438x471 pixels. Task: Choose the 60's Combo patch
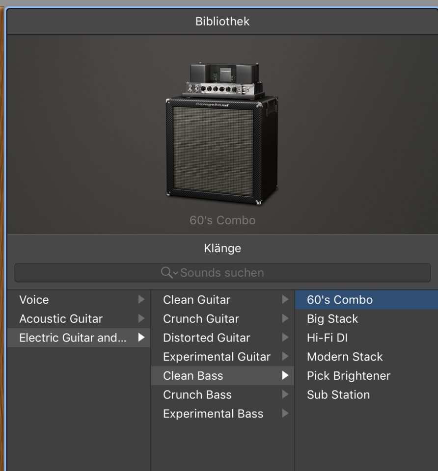pyautogui.click(x=340, y=300)
